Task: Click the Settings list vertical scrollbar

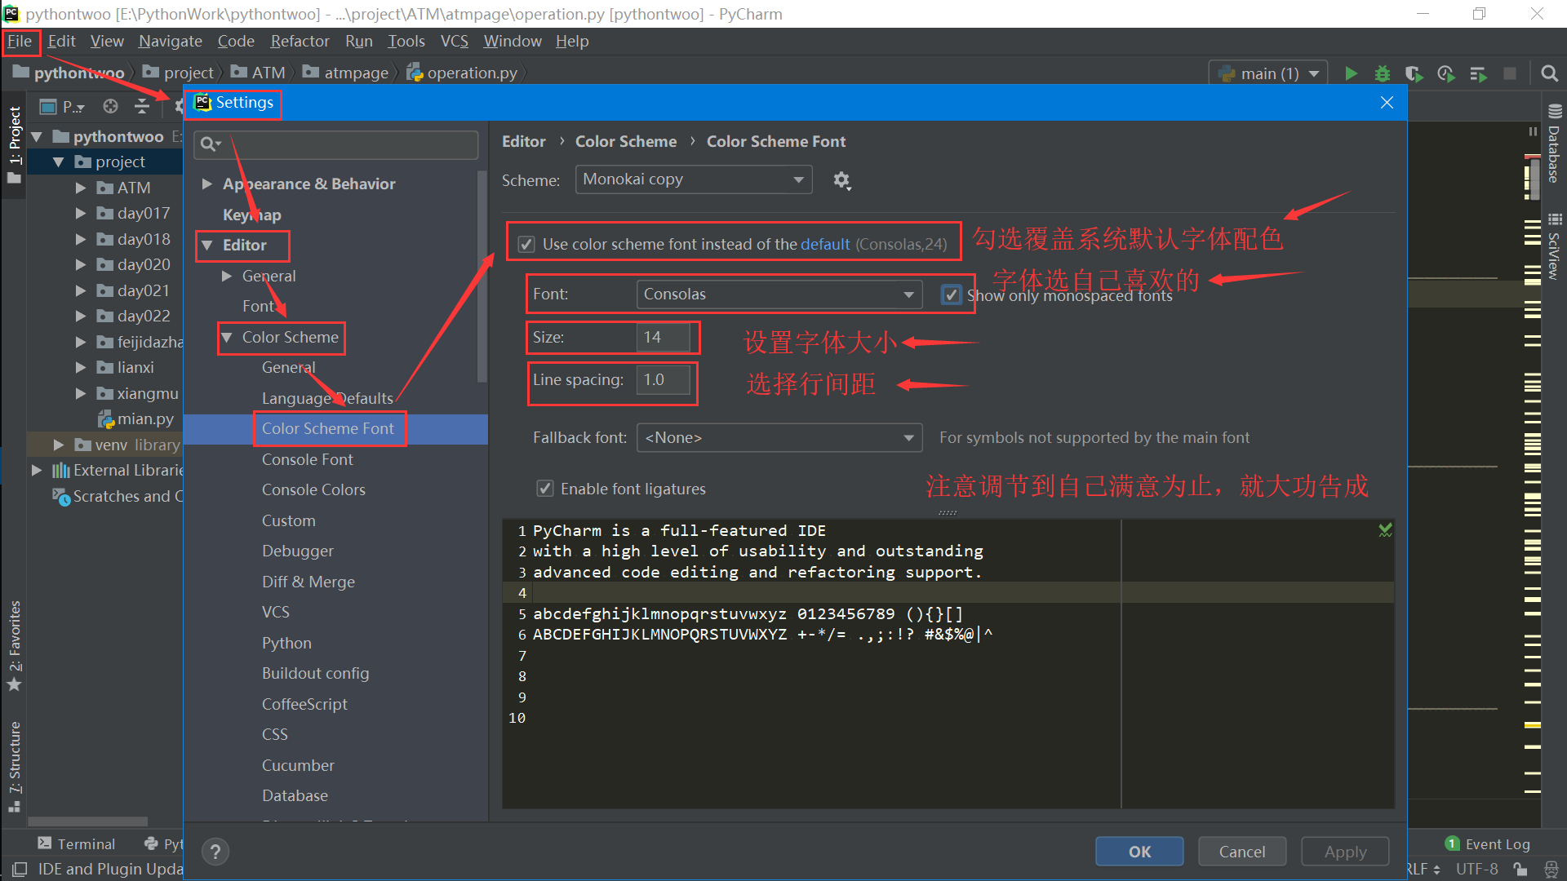Action: [x=482, y=277]
